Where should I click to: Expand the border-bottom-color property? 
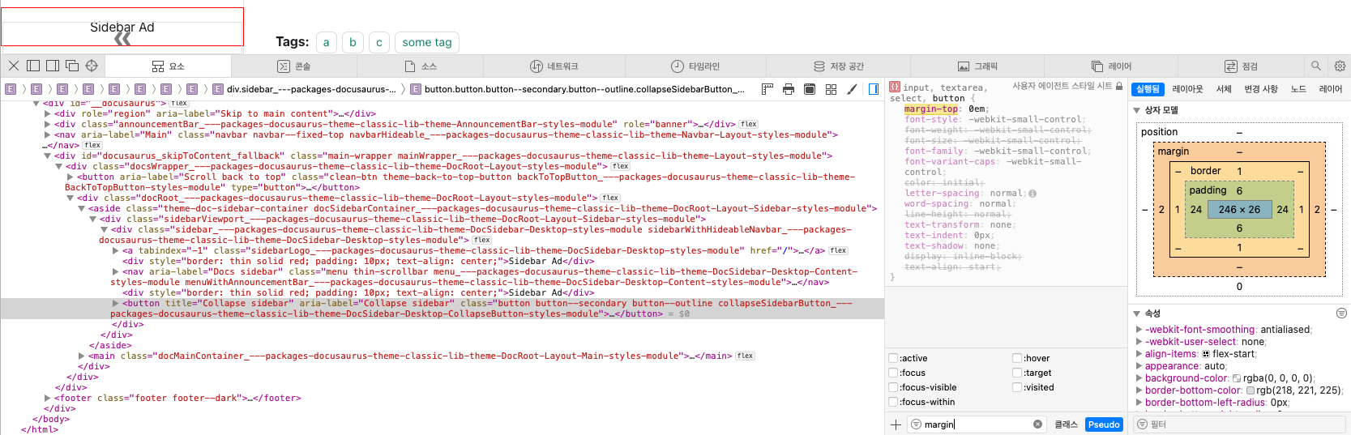(1139, 390)
